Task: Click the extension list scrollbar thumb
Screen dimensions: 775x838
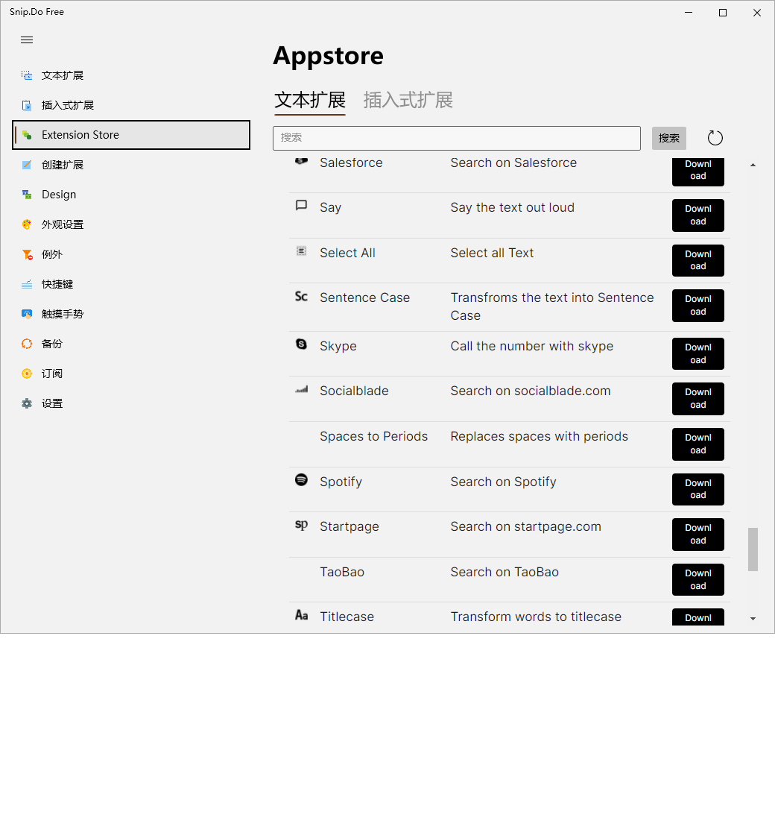Action: pyautogui.click(x=753, y=549)
